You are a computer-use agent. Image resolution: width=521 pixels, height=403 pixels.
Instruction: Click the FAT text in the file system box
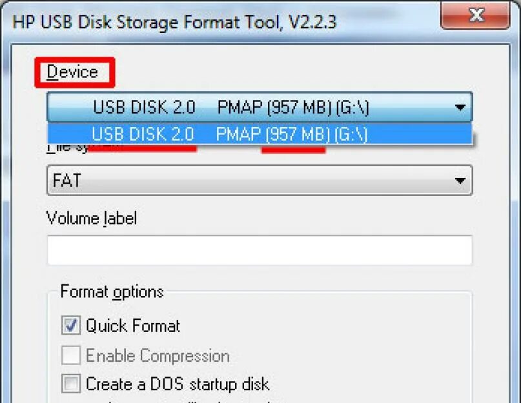tap(67, 181)
